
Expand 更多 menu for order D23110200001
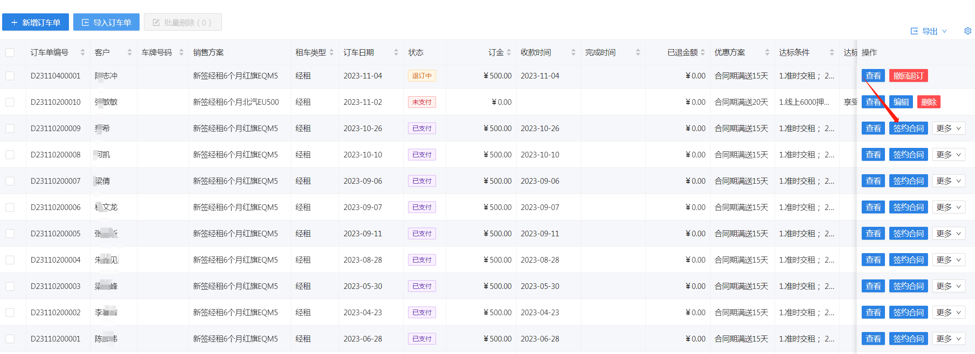[x=949, y=339]
